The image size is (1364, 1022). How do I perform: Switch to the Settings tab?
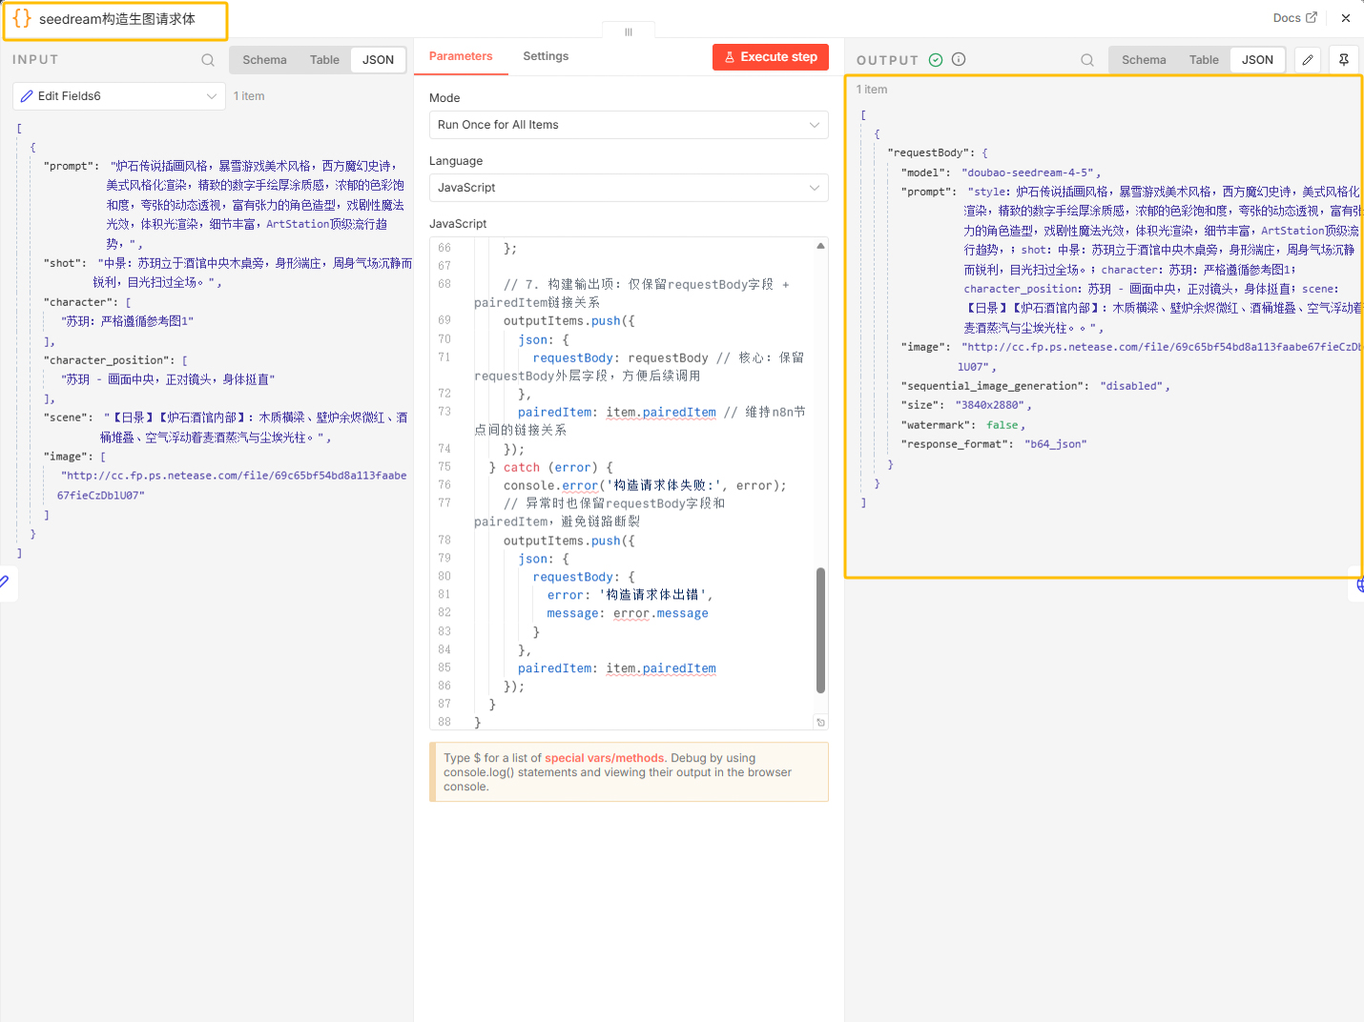(x=546, y=56)
